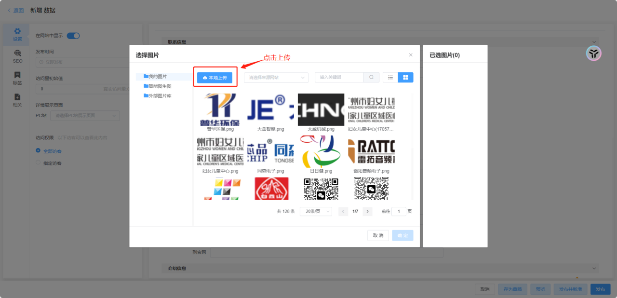
Task: Open the PC站 display page dropdown
Action: pyautogui.click(x=85, y=116)
